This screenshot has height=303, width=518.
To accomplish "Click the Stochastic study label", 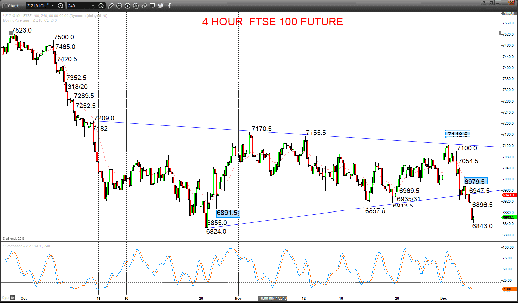I will tap(26, 246).
